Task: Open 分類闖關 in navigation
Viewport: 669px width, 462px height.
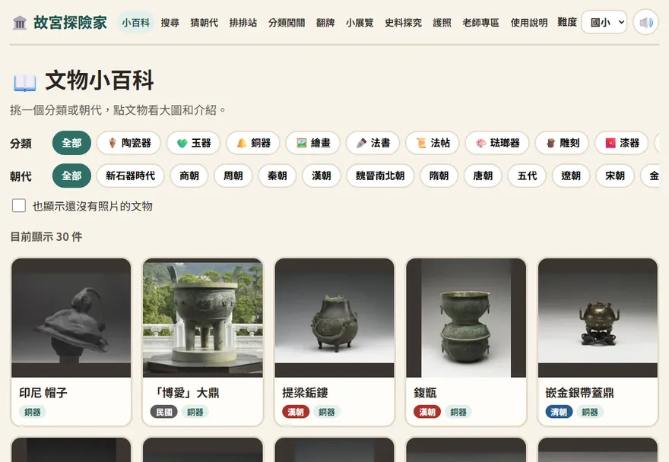Action: [x=287, y=23]
